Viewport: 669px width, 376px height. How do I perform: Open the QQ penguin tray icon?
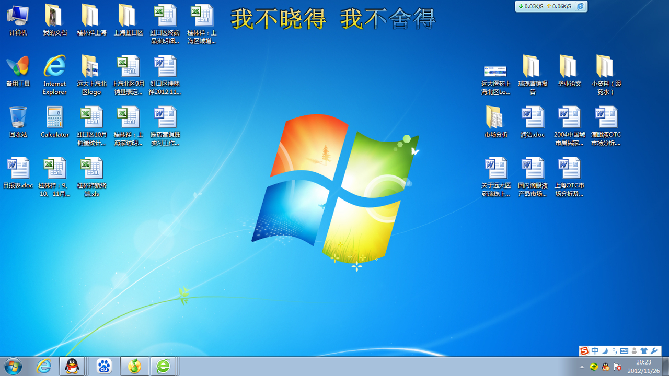606,367
